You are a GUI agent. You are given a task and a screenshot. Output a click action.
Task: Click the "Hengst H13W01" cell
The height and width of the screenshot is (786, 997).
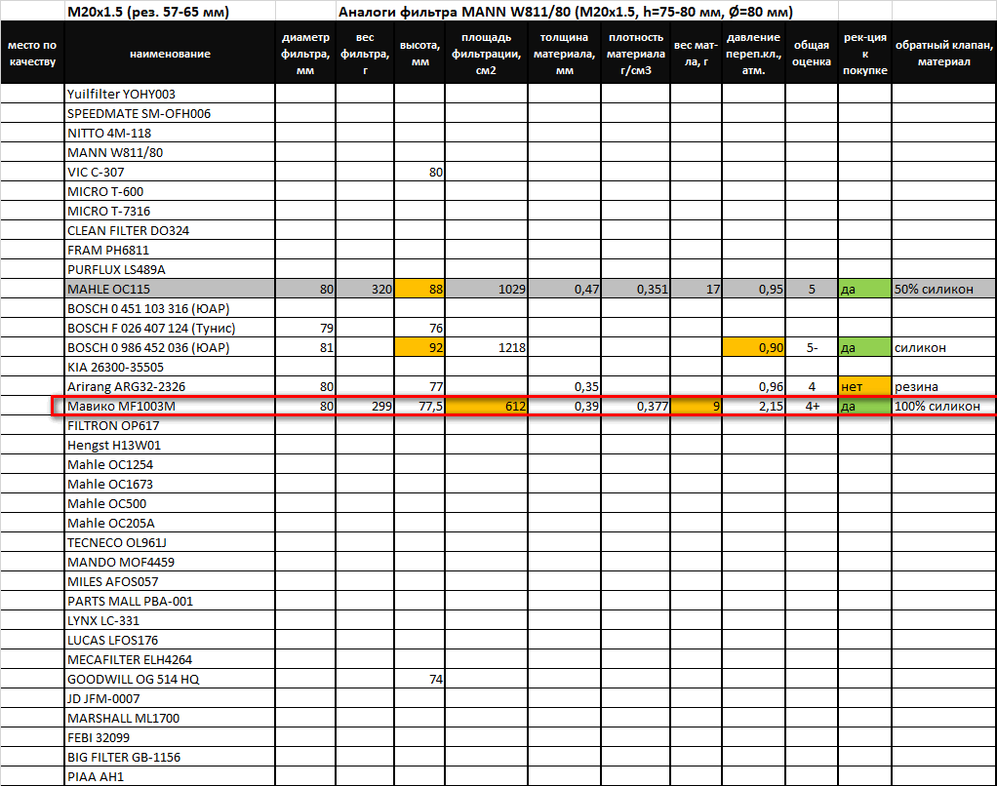(x=170, y=445)
